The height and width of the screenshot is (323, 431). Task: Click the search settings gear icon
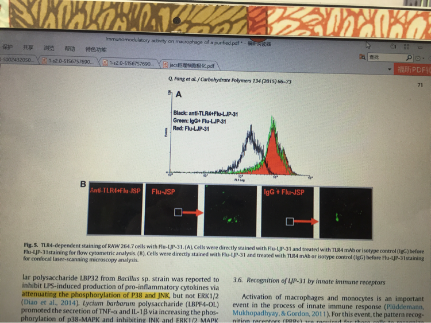point(418,58)
